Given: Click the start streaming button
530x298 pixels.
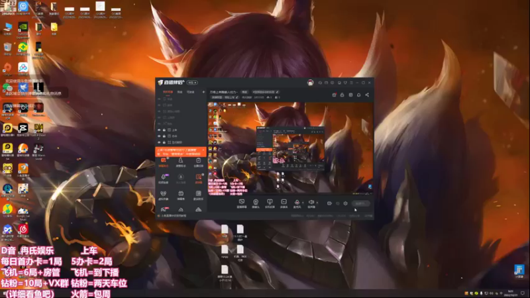Looking at the screenshot, I should pos(360,203).
